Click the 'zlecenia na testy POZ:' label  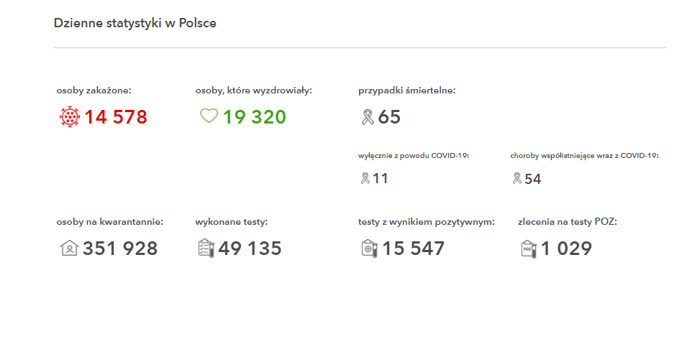coord(568,222)
